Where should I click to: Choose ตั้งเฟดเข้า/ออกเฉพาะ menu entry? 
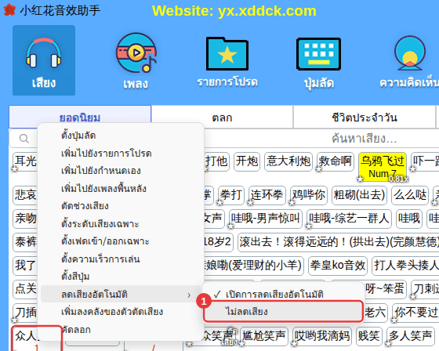coord(121,241)
